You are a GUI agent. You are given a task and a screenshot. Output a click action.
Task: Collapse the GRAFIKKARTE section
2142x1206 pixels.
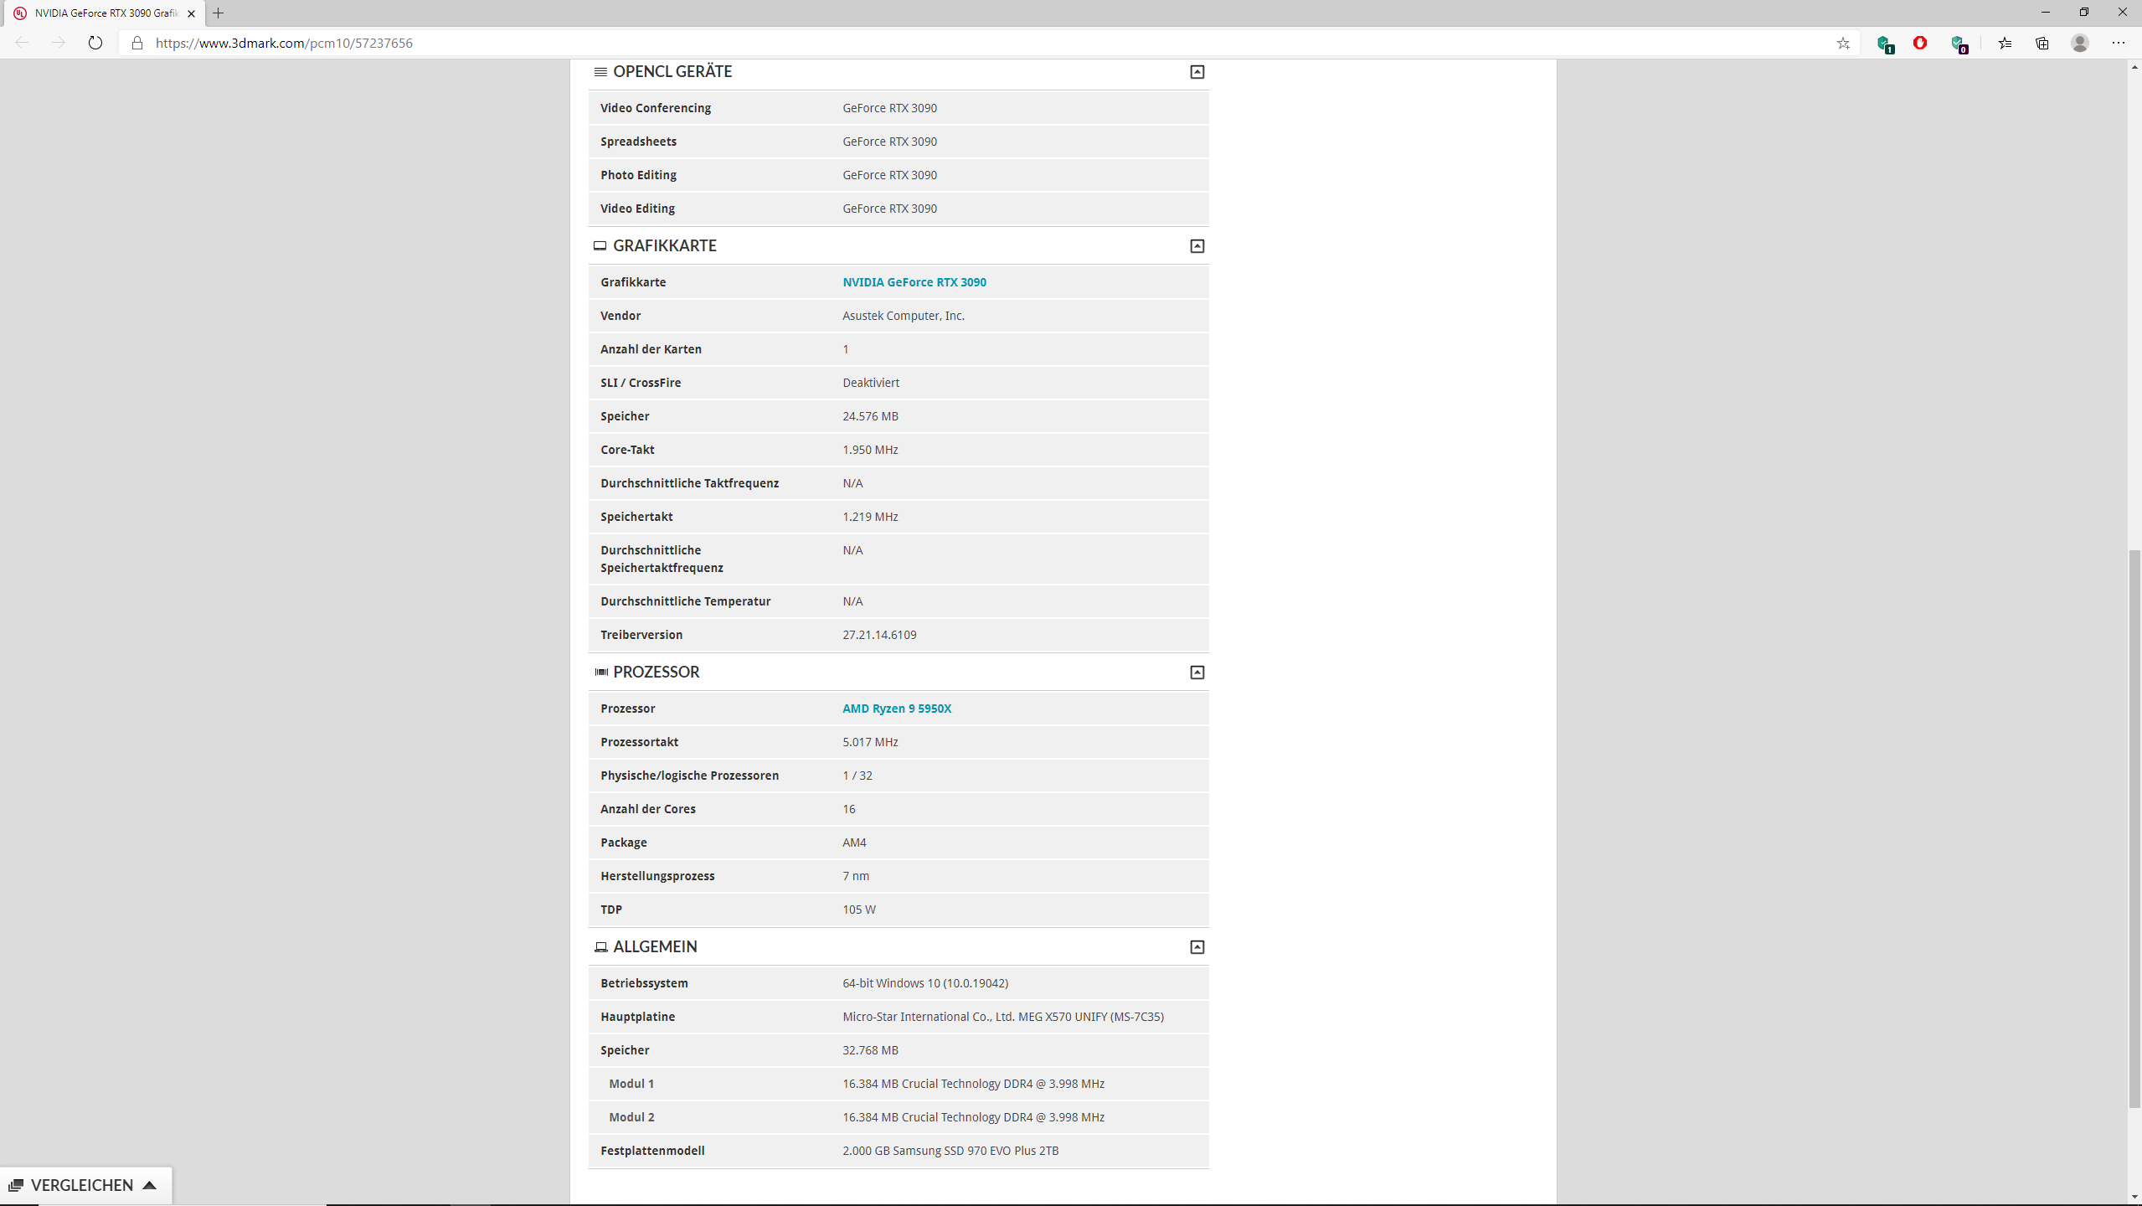pyautogui.click(x=1197, y=246)
